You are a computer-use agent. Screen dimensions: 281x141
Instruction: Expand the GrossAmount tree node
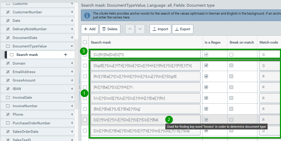pos(72,80)
